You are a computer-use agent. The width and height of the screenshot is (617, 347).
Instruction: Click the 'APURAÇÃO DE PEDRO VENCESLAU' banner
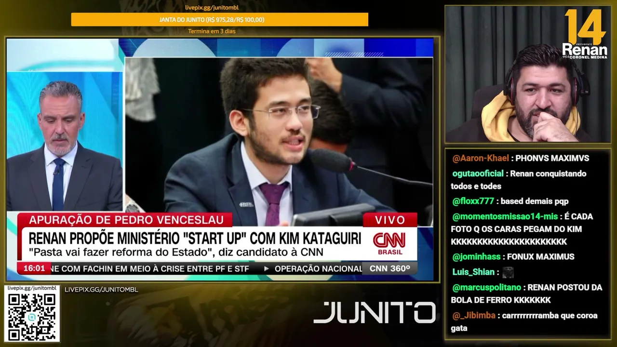(126, 220)
